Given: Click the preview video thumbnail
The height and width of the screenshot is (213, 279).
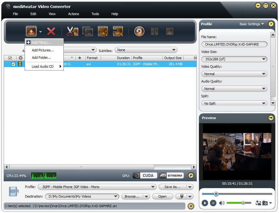Looking at the screenshot, I should coord(237,151).
